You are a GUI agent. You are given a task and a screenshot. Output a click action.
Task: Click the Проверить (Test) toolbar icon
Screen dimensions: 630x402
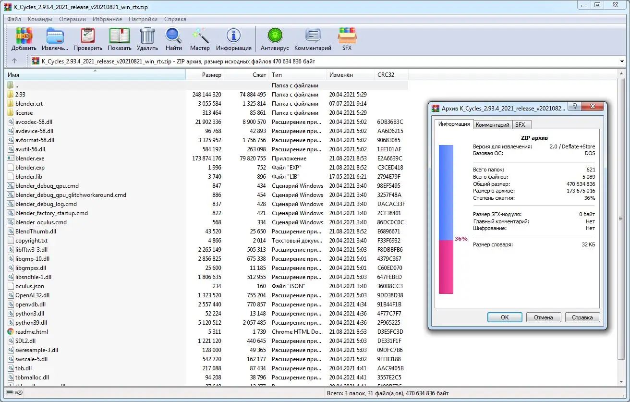[88, 36]
